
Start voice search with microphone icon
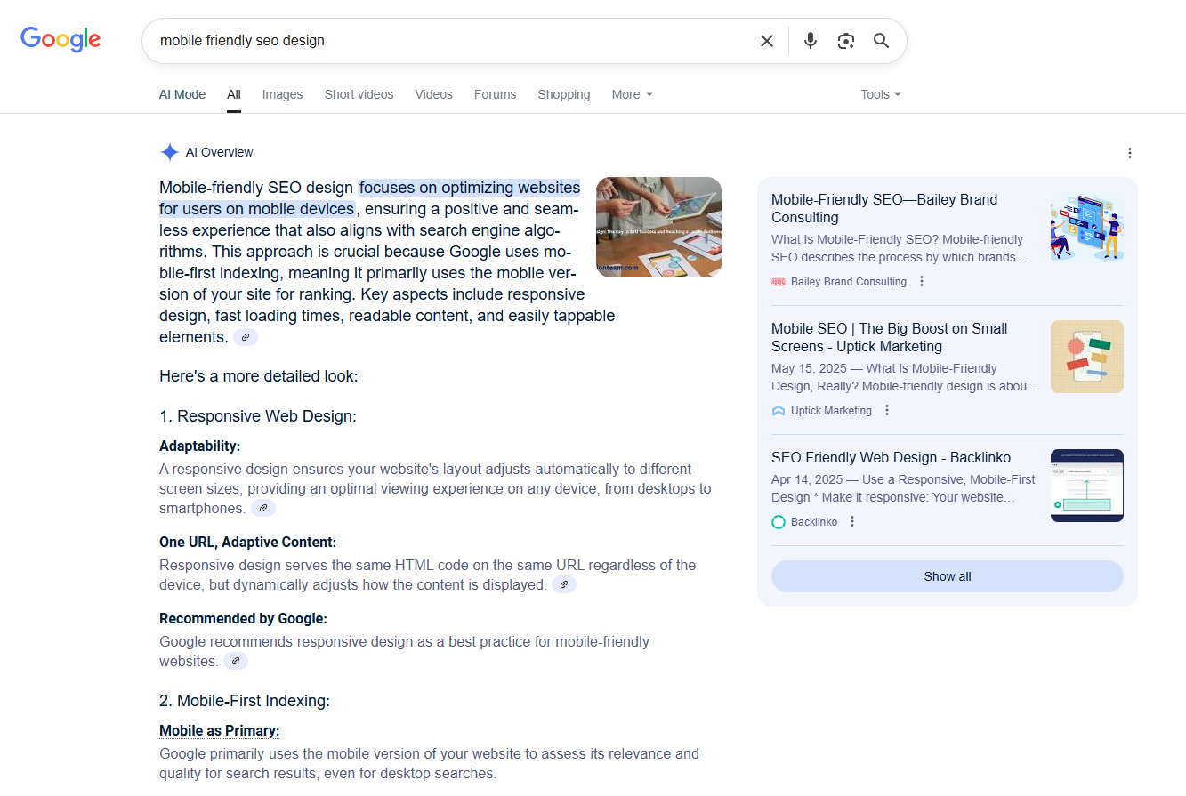point(810,41)
